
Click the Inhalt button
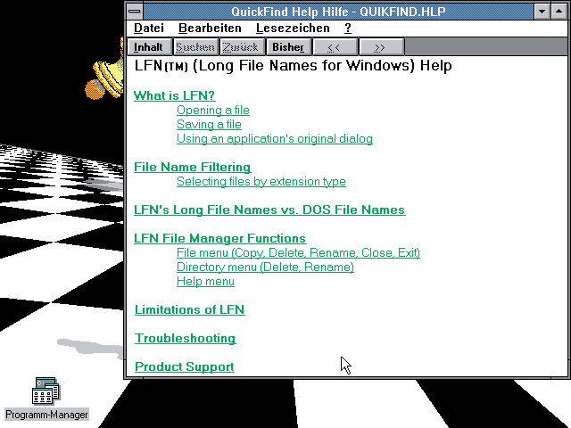click(x=149, y=47)
